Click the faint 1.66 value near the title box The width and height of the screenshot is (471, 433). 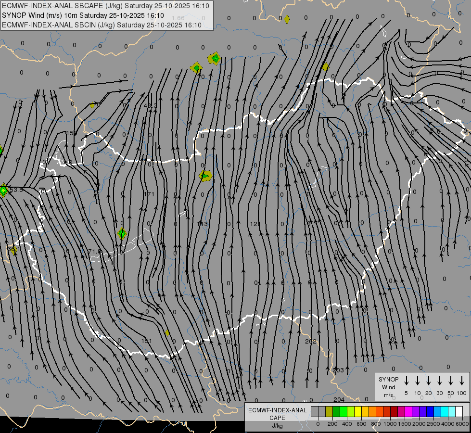[x=178, y=18]
